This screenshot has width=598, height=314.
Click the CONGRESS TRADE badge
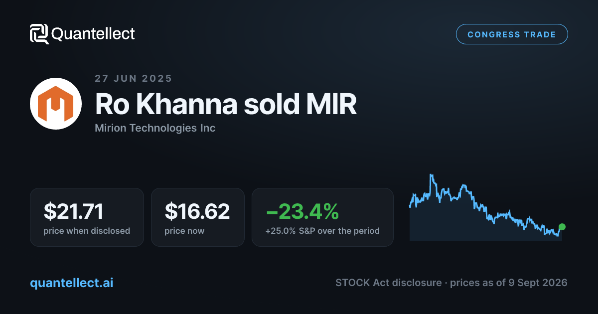pyautogui.click(x=512, y=34)
